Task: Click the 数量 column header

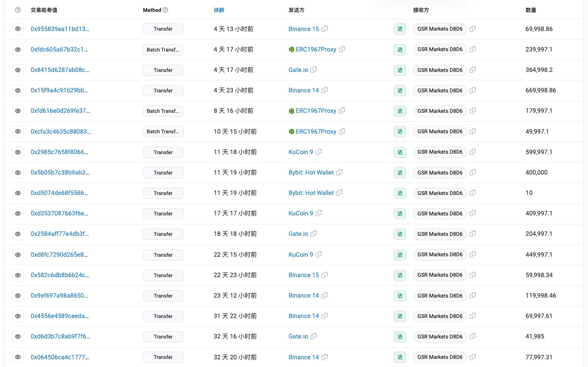Action: (x=531, y=10)
